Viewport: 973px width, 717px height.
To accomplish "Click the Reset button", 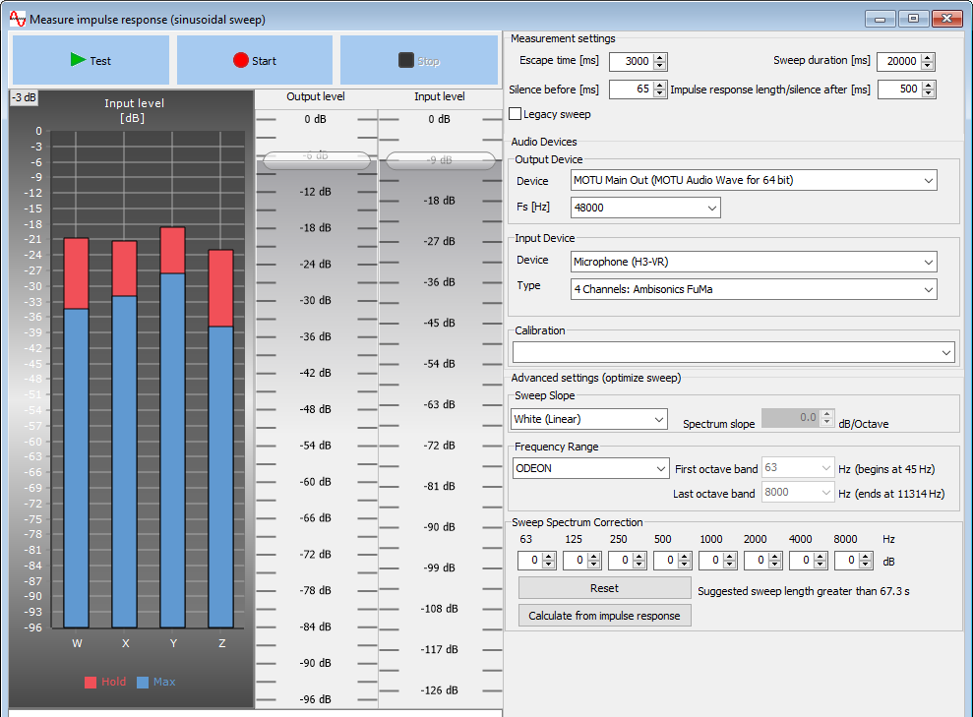I will tap(604, 588).
